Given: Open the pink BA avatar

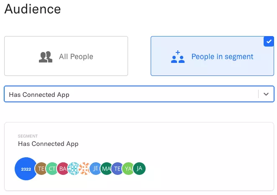Looking at the screenshot, I should [63, 169].
